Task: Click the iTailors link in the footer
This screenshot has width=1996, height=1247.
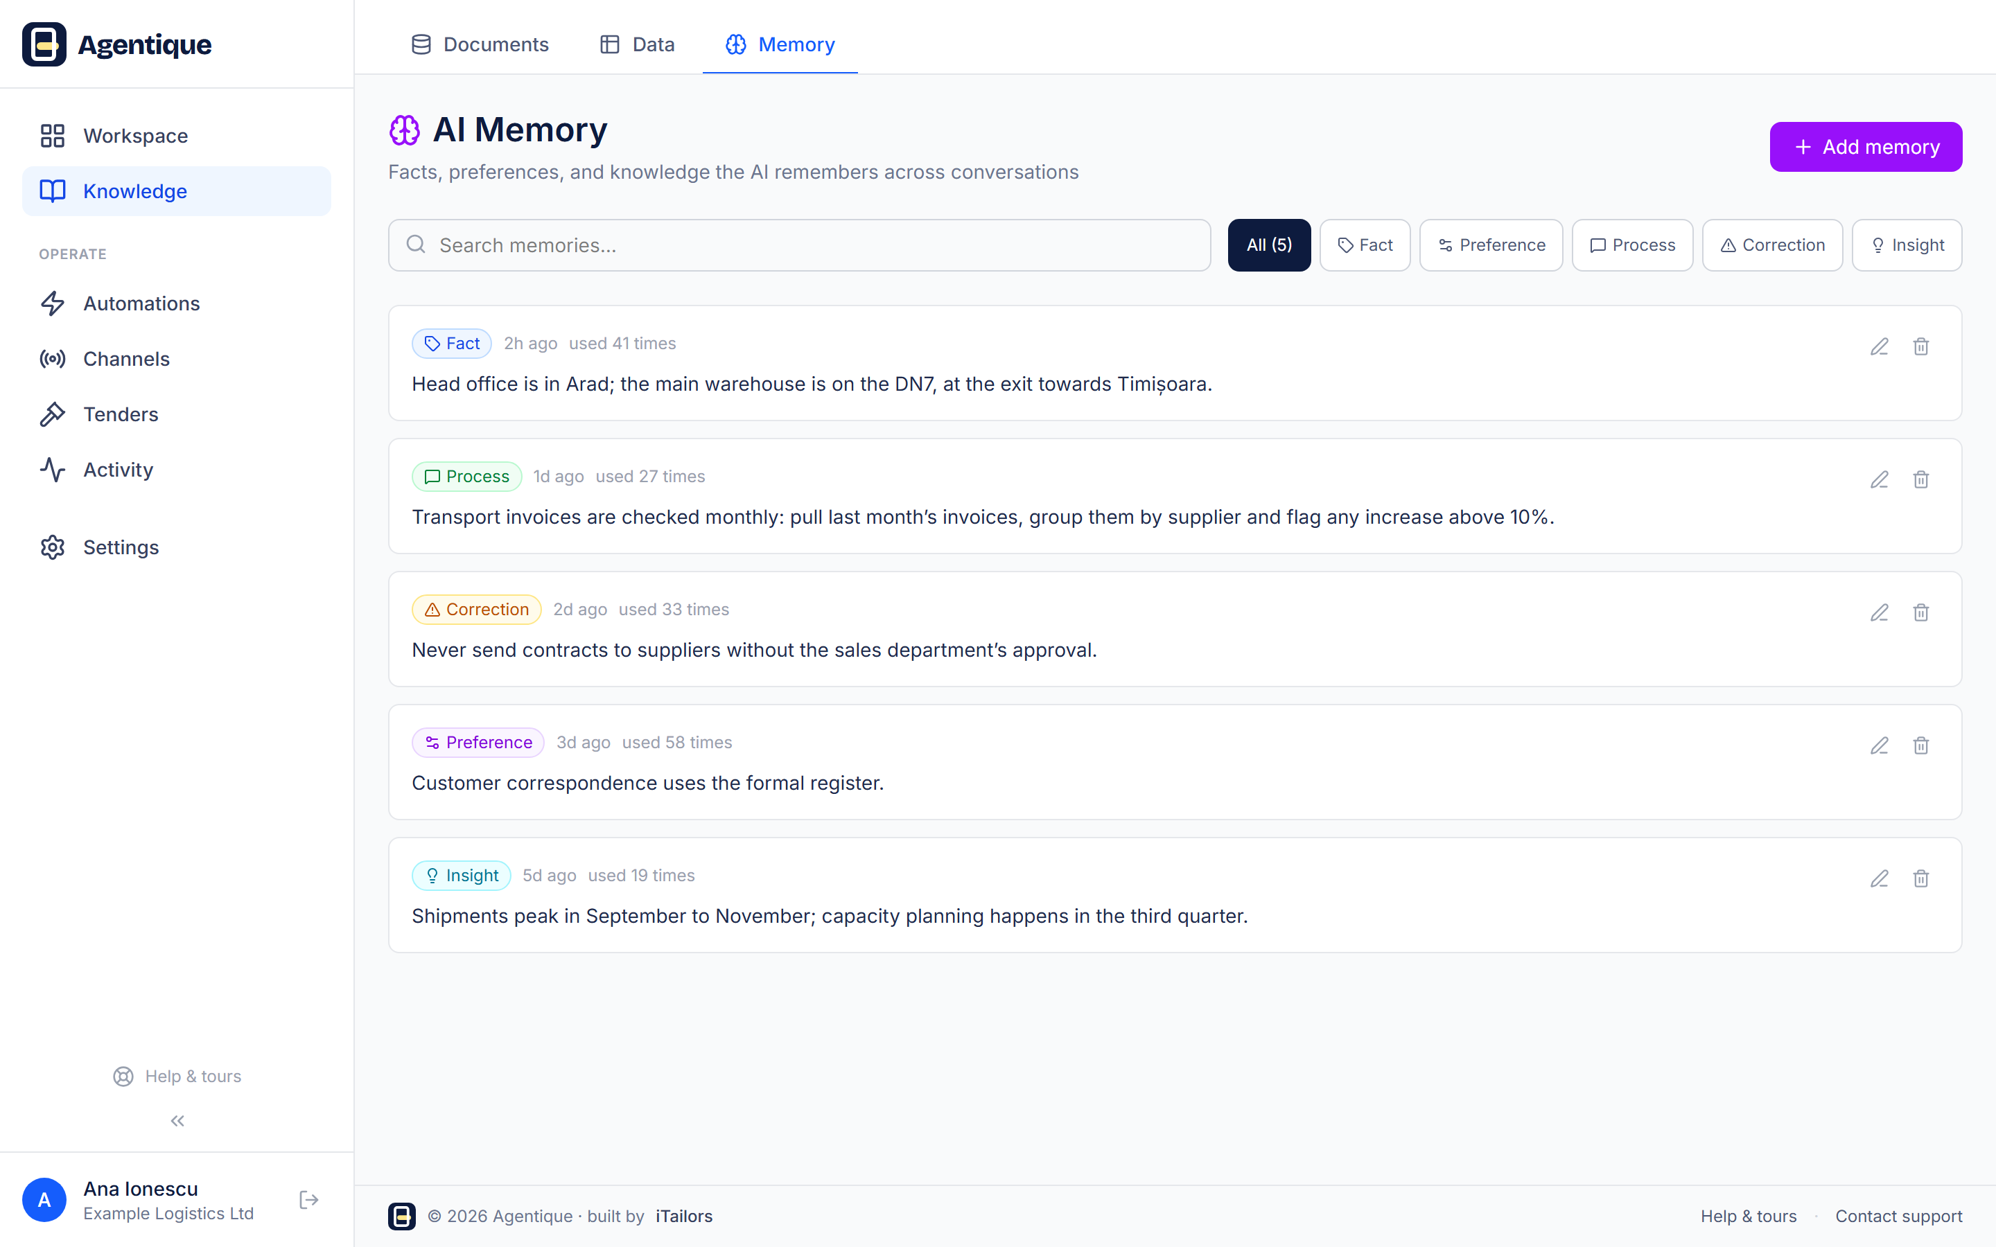Action: (684, 1216)
